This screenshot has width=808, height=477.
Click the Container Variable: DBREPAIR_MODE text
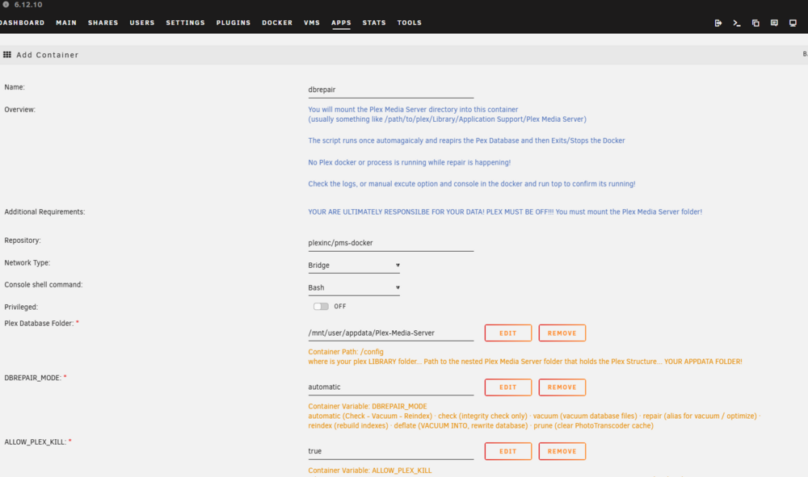click(368, 407)
